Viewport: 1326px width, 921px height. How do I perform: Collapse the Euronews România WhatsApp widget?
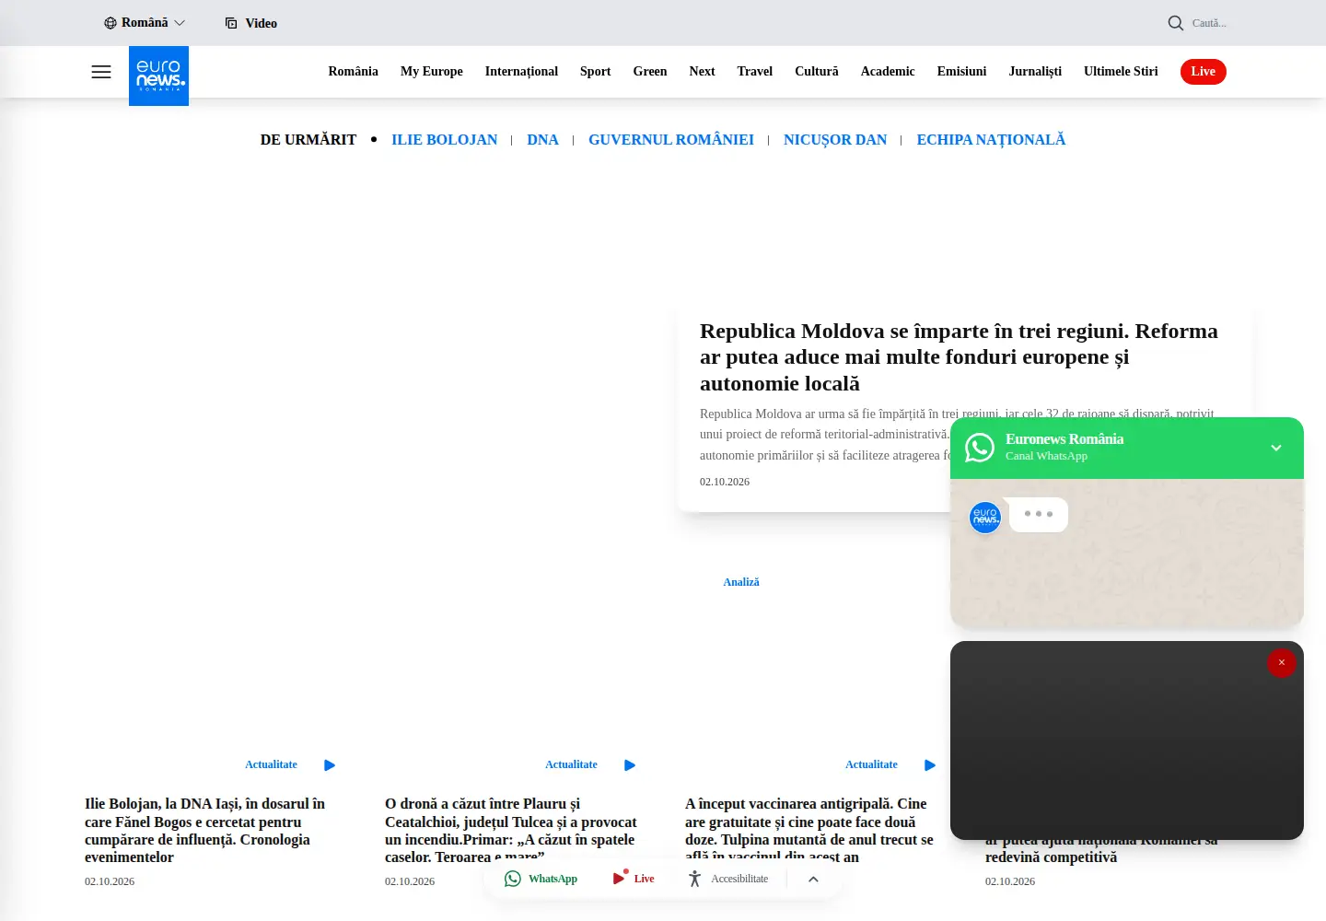pyautogui.click(x=1276, y=448)
